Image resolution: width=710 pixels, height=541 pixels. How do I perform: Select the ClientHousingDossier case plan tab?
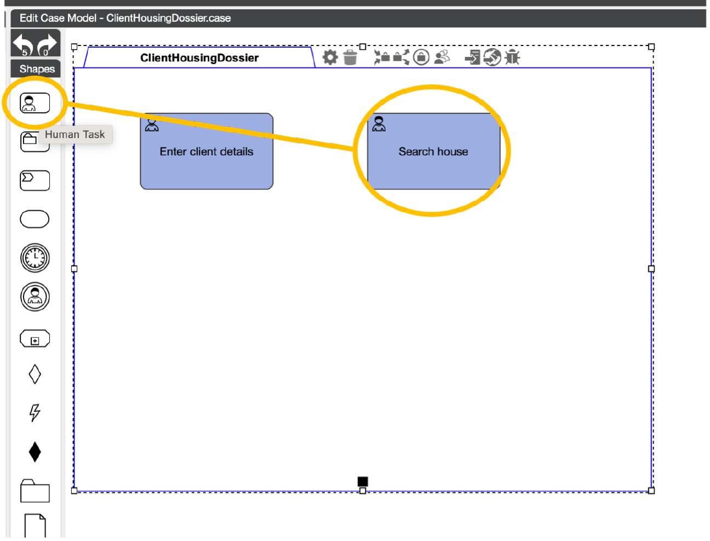[x=199, y=58]
